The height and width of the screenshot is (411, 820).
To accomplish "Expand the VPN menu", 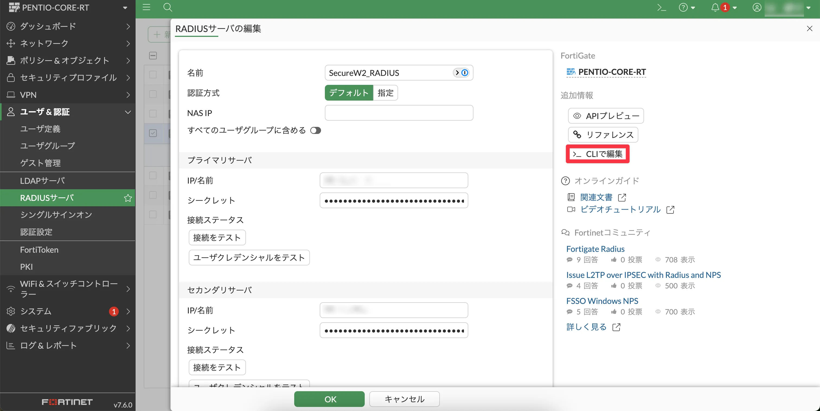I will click(x=68, y=95).
